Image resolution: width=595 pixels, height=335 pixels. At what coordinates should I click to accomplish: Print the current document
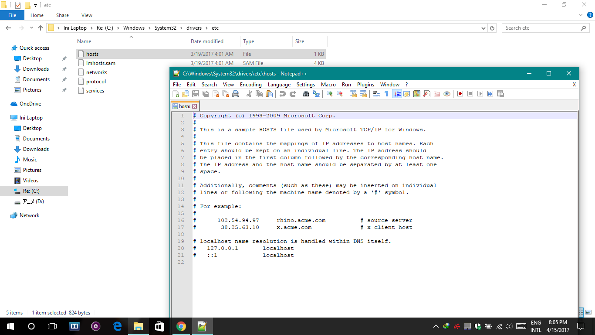[236, 94]
